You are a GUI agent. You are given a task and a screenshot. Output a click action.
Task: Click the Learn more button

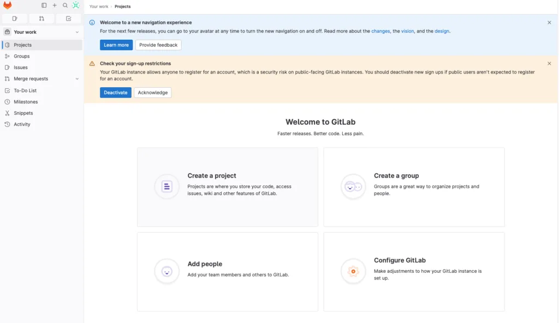(x=116, y=45)
